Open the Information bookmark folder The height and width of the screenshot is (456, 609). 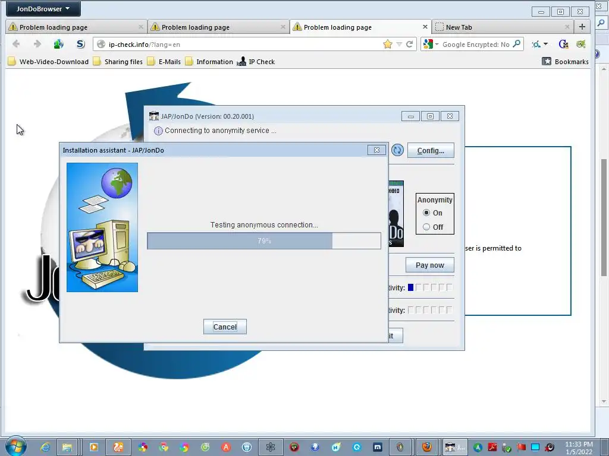pos(209,62)
